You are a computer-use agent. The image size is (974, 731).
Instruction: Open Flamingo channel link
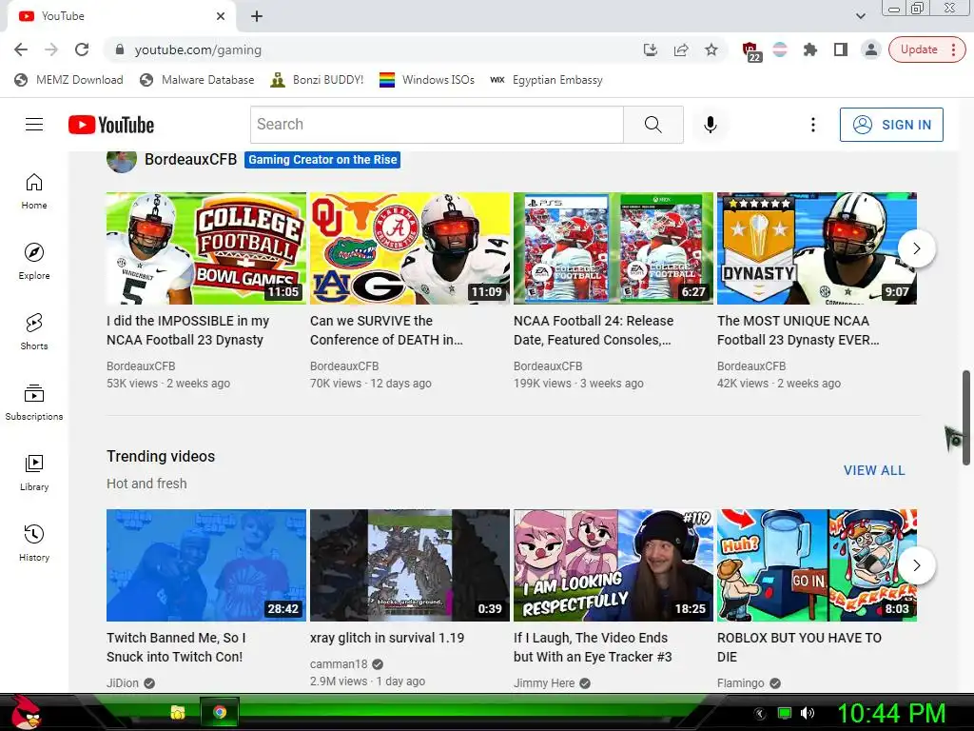point(740,683)
